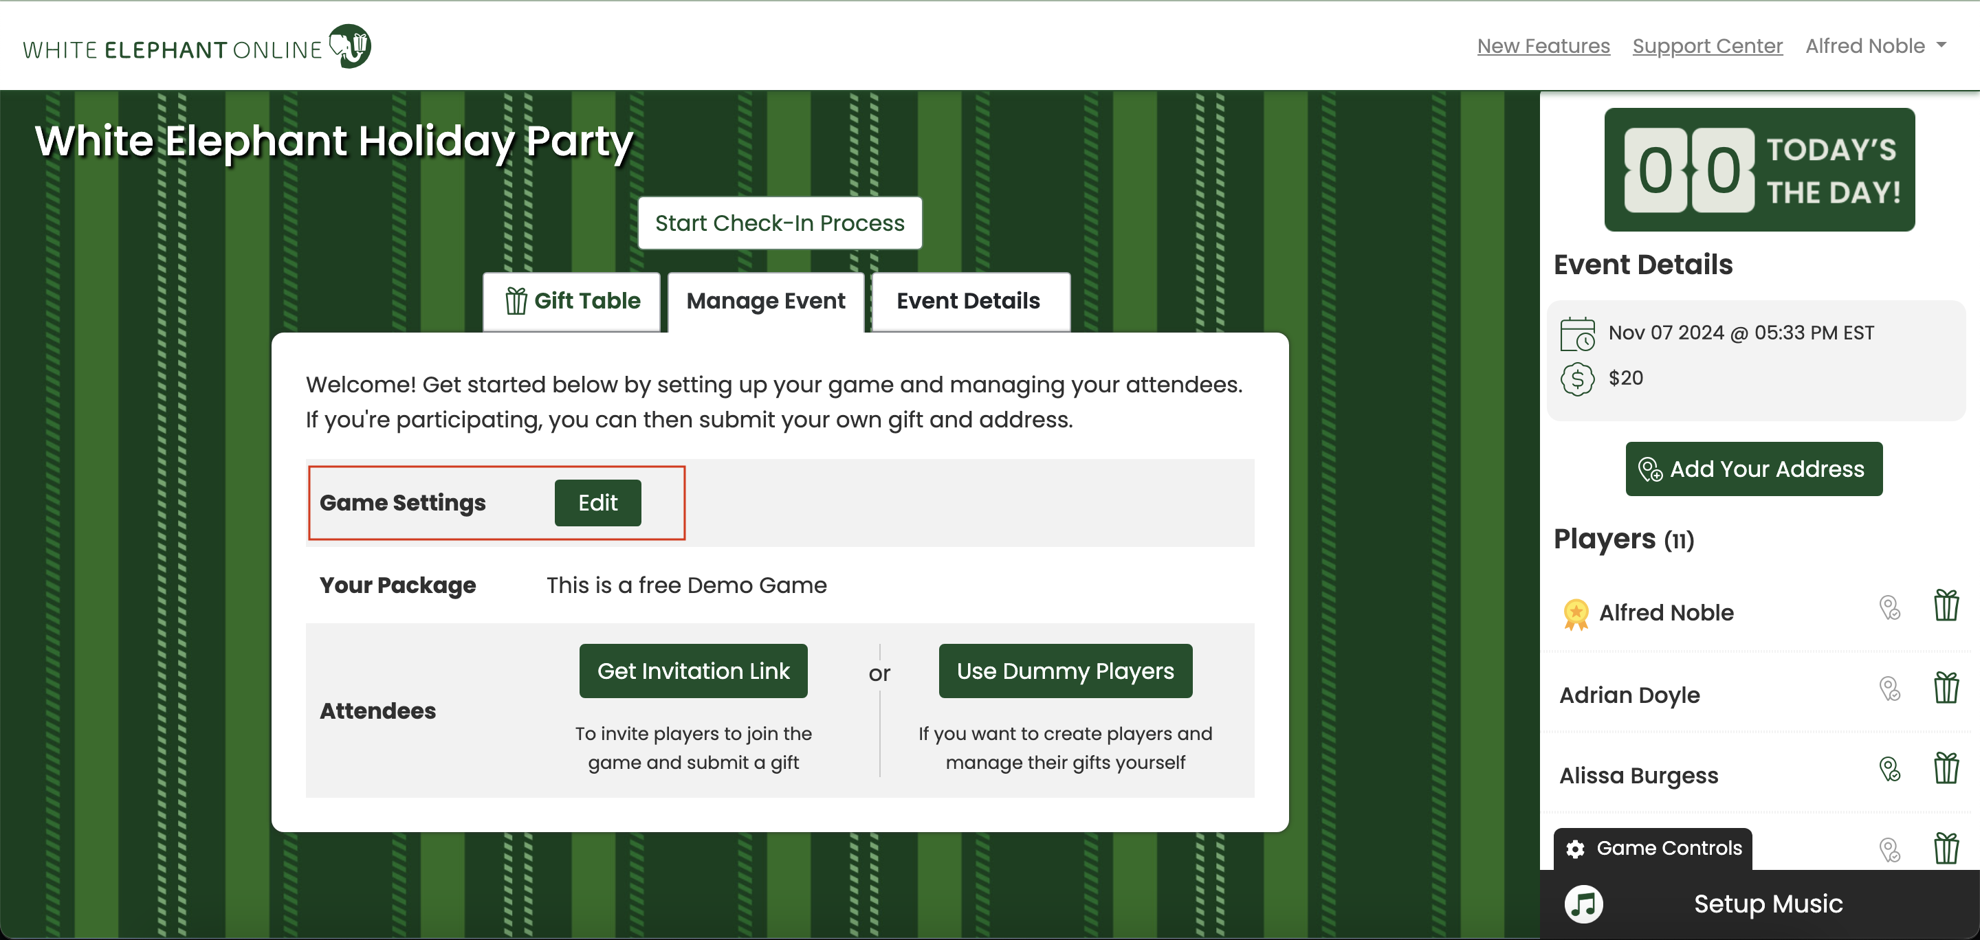Click the countdown 'Today's the Day' widget
1980x940 pixels.
(x=1759, y=170)
